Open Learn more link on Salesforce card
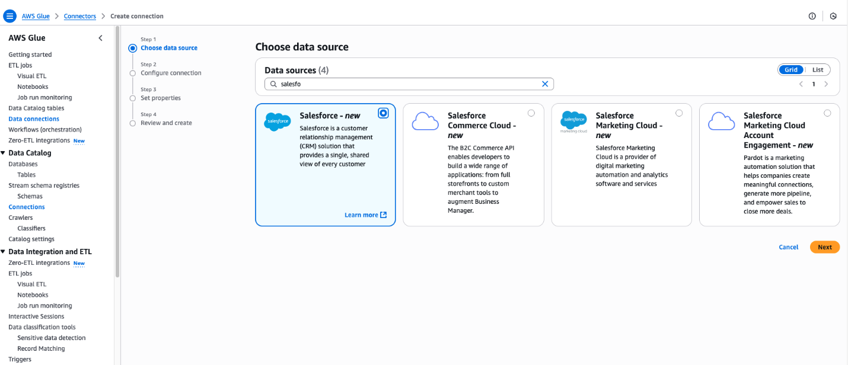848x365 pixels. tap(365, 215)
